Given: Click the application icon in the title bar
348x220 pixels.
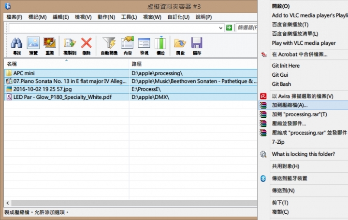Looking at the screenshot, I should 8,6.
